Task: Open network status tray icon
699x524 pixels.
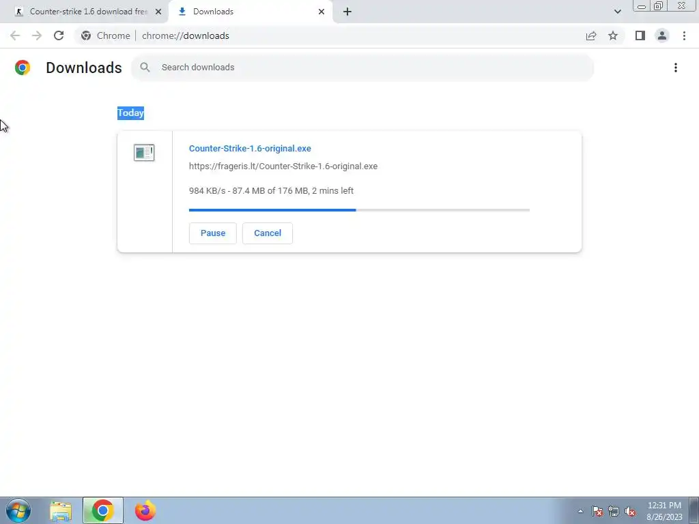Action: tap(614, 511)
